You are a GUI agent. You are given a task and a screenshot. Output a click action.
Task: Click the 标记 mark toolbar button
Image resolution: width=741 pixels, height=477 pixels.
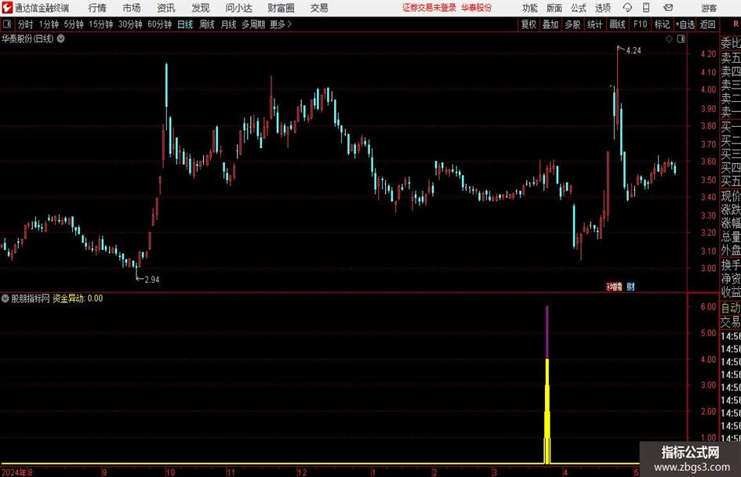pos(662,24)
